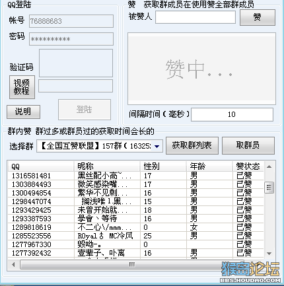Image resolution: width=284 pixels, height=286 pixels.
Task: Click scroll down arrow of member list
Action: (x=269, y=254)
